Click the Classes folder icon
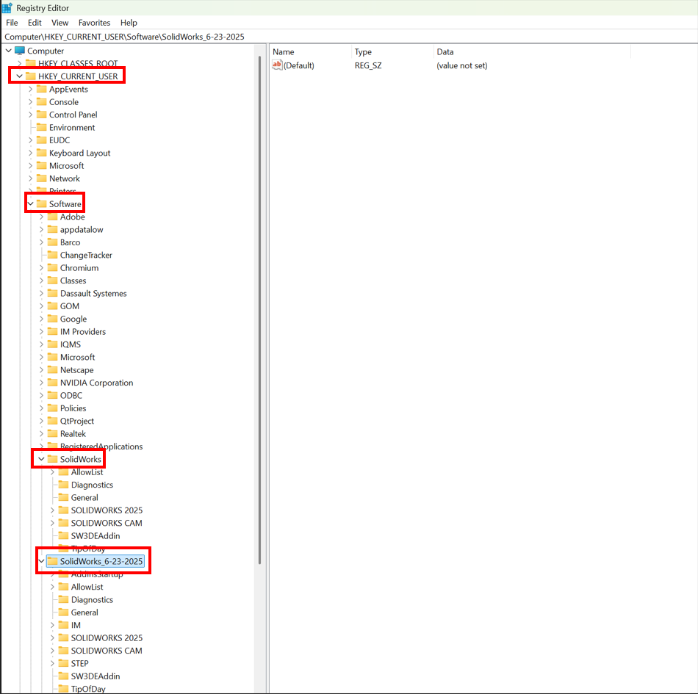Viewport: 698px width, 694px height. click(52, 281)
